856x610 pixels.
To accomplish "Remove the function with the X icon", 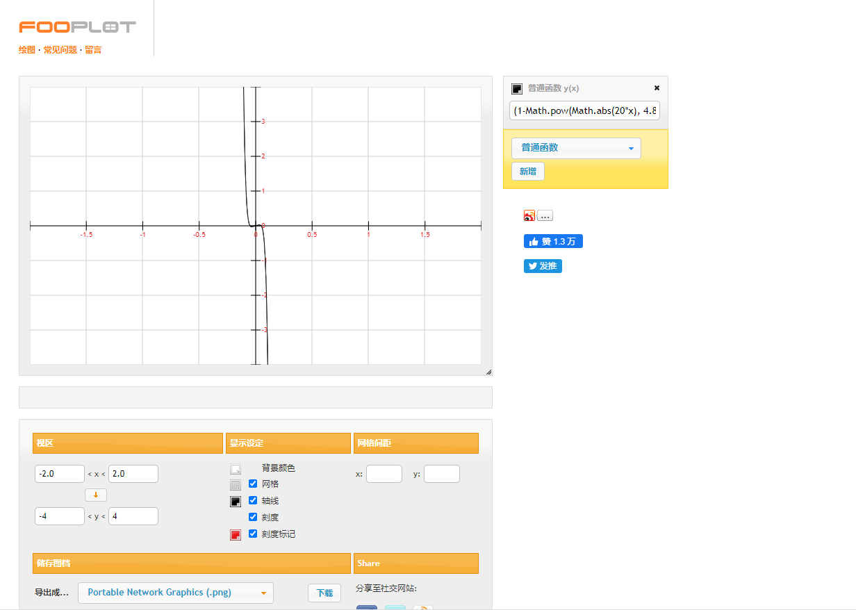I will point(657,88).
